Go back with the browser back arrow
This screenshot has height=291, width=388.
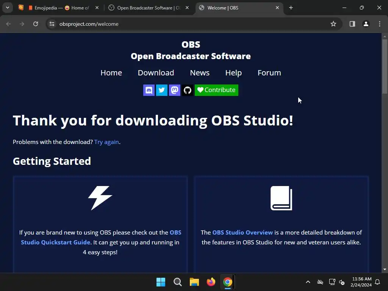[x=8, y=24]
